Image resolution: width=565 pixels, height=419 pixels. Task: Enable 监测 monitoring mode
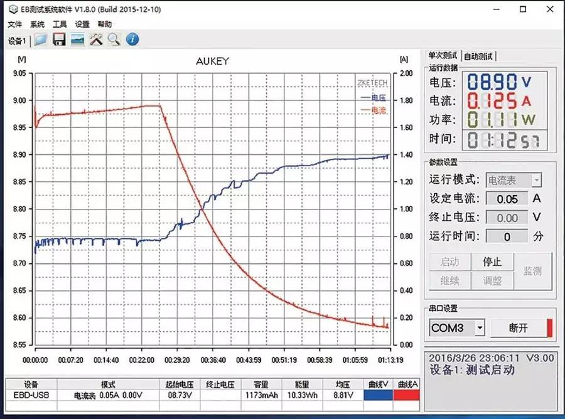pyautogui.click(x=534, y=270)
